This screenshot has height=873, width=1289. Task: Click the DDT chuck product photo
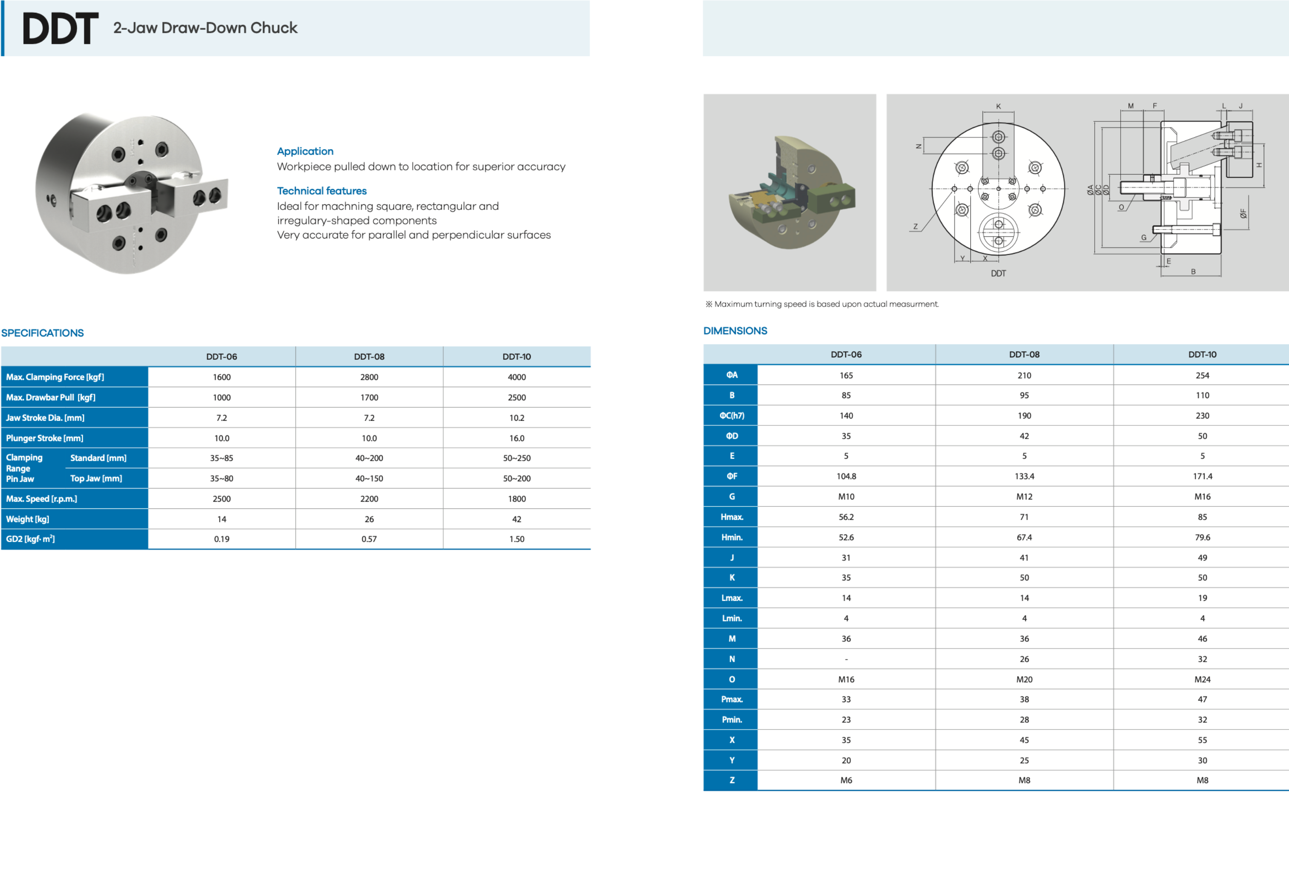coord(131,193)
